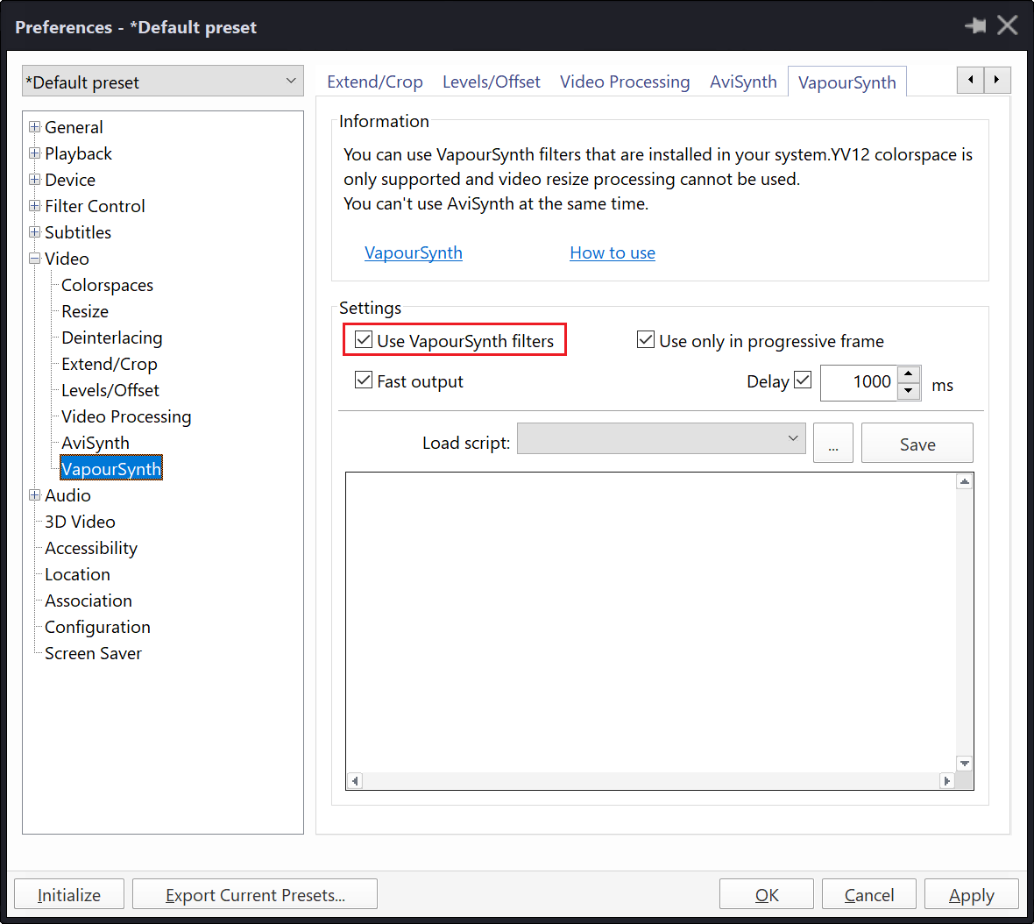Screen dimensions: 1034x924
Task: Click Export Current Presets button
Action: (255, 894)
